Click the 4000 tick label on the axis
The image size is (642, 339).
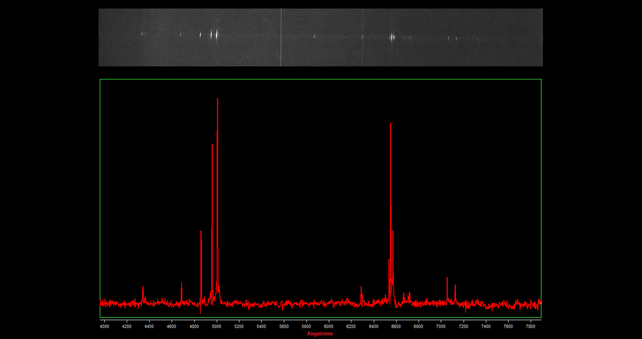(105, 327)
